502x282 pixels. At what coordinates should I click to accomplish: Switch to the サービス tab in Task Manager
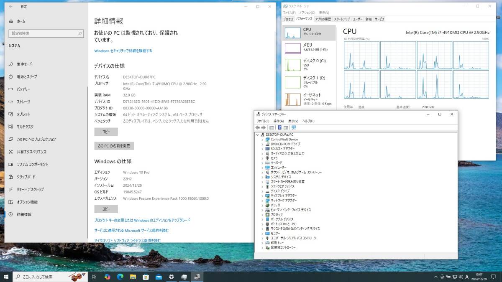379,19
